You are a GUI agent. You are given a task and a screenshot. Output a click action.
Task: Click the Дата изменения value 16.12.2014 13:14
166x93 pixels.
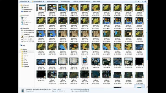point(84,89)
